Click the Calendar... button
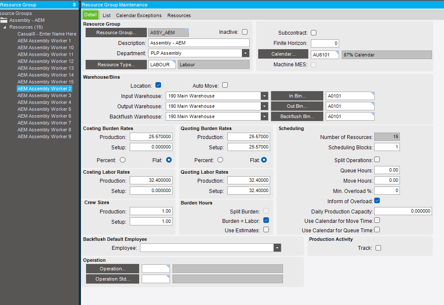444x305 pixels. point(283,54)
